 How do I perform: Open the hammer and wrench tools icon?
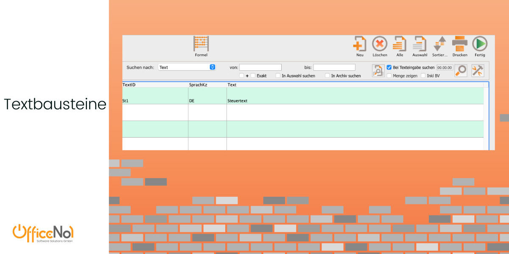pyautogui.click(x=478, y=71)
